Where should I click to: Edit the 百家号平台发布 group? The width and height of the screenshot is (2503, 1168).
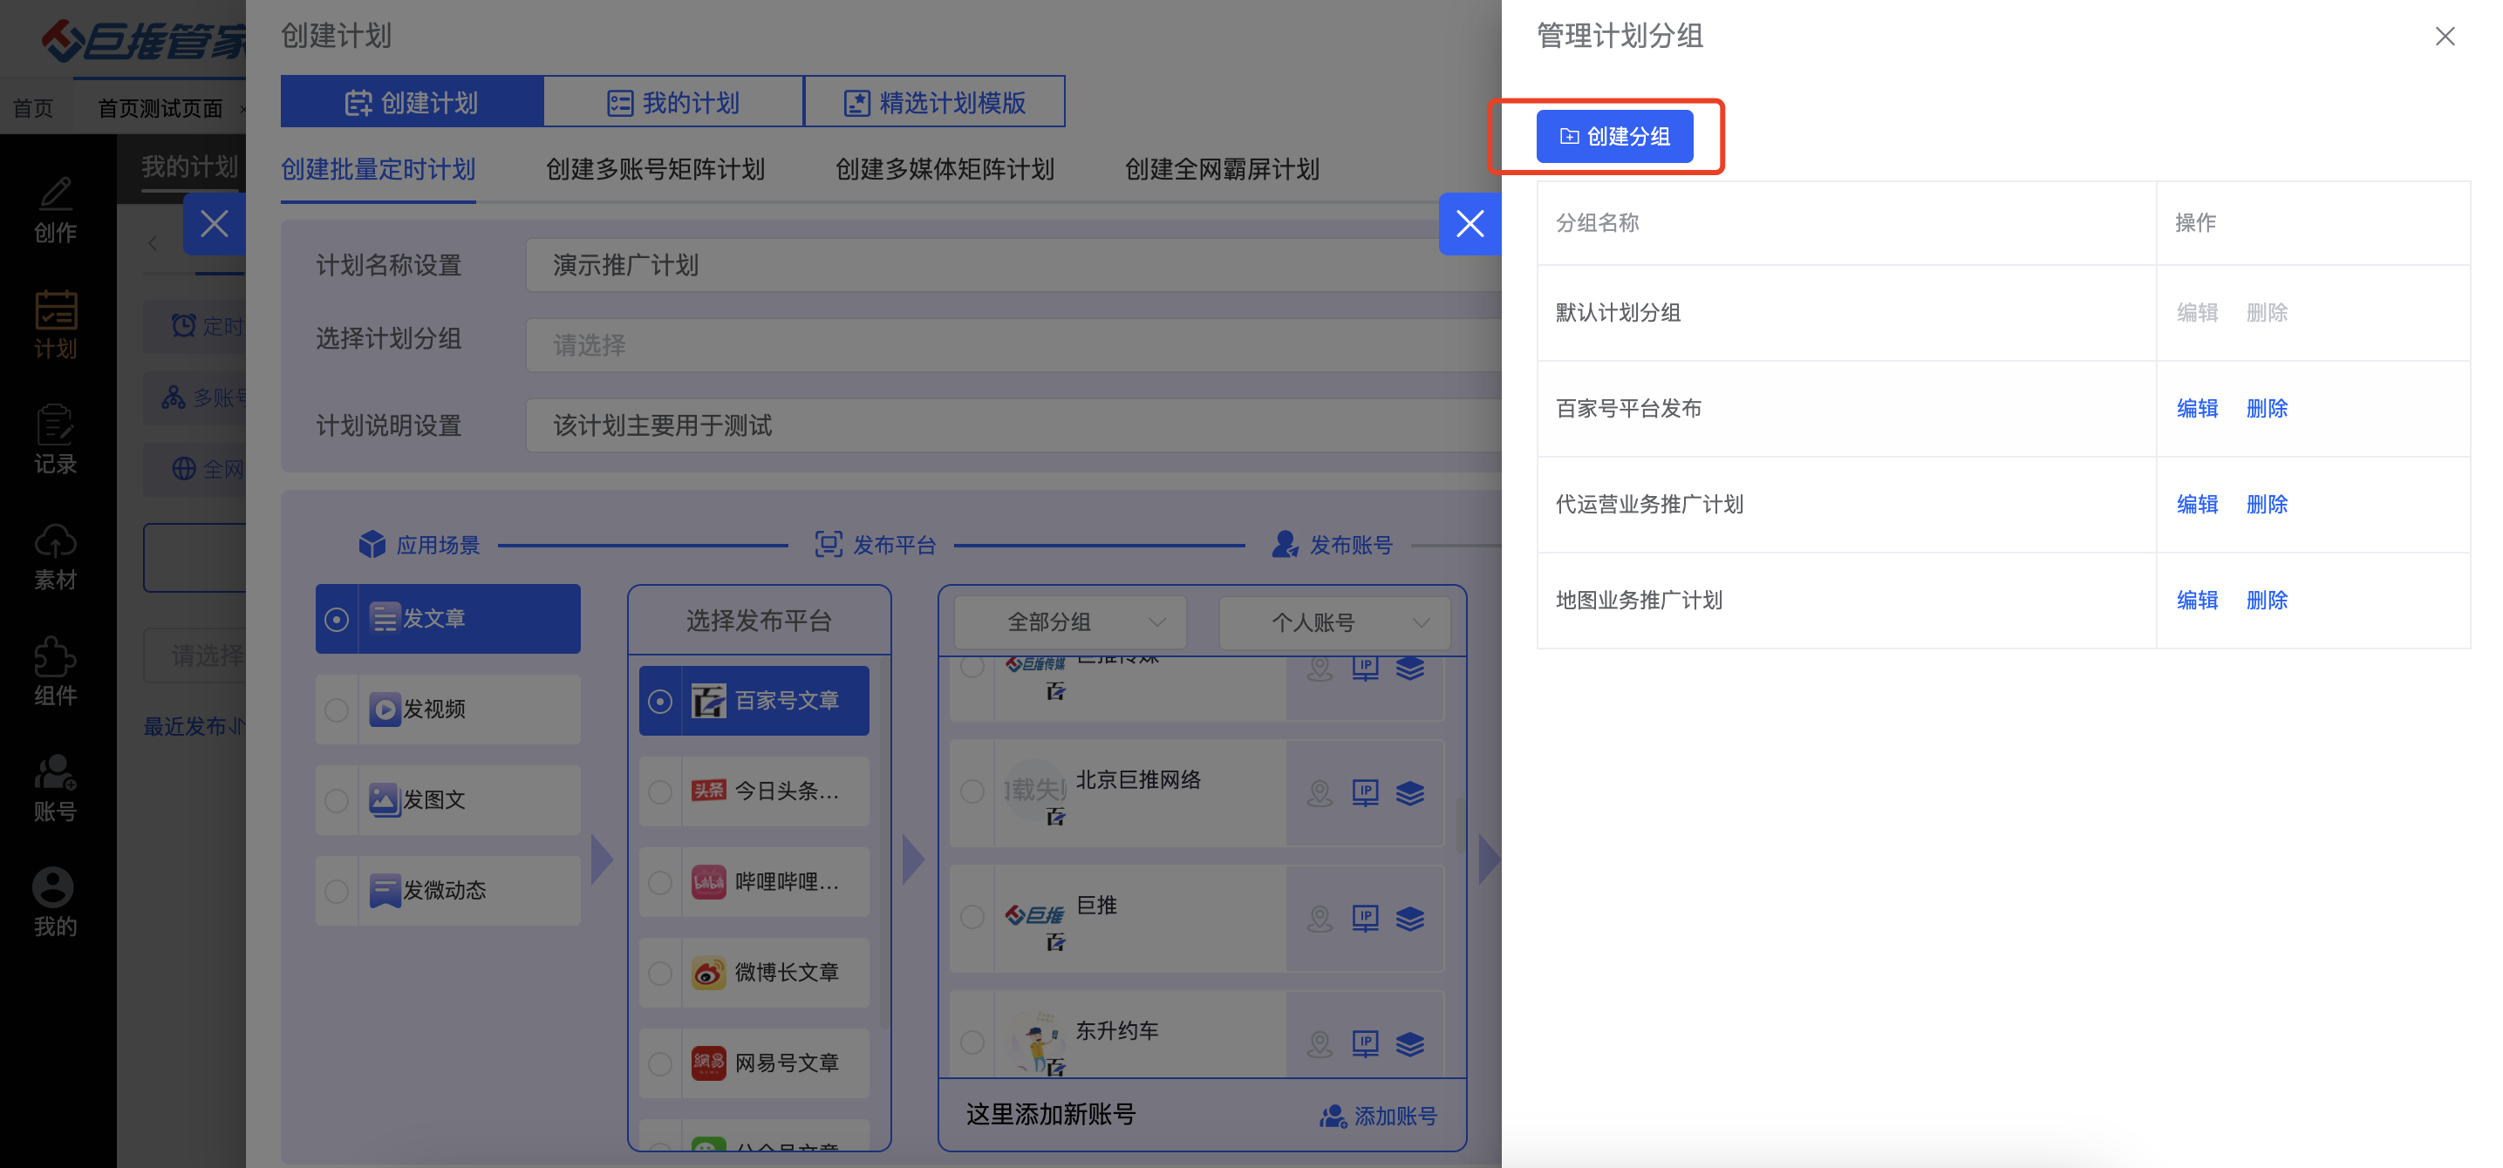tap(2197, 408)
